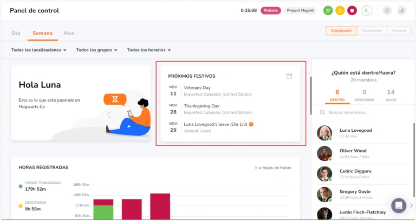Click Cedric Diggory's avatar
This screenshot has height=221, width=416.
(324, 173)
